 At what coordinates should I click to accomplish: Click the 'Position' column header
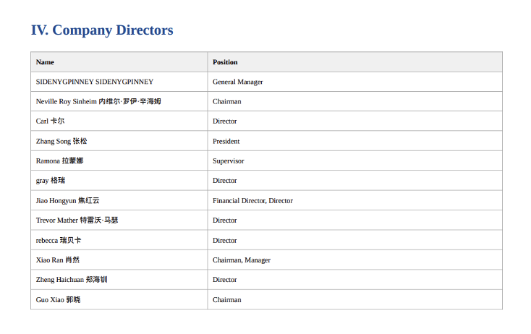tap(225, 62)
